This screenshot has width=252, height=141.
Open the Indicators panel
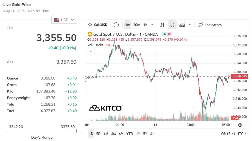coord(210,25)
